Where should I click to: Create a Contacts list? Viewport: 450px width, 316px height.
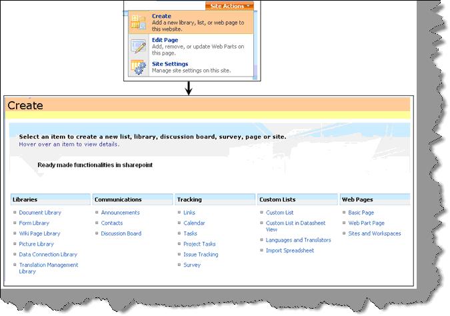(x=111, y=223)
